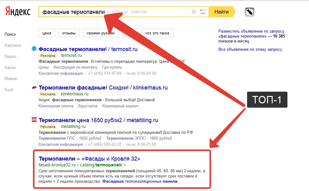309x191 pixels.
Task: Expand the Ещё menu item
Action: pos(9,90)
